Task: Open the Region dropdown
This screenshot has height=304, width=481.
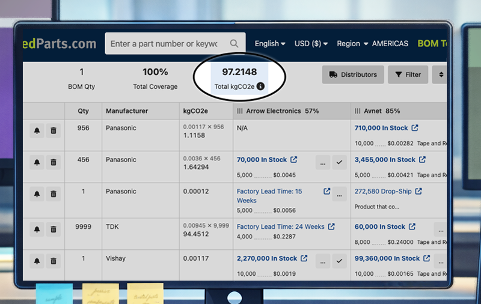Action: (352, 43)
